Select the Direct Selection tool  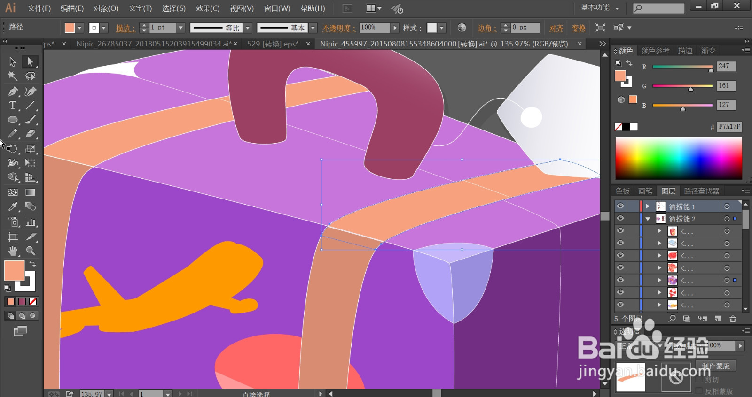click(31, 61)
